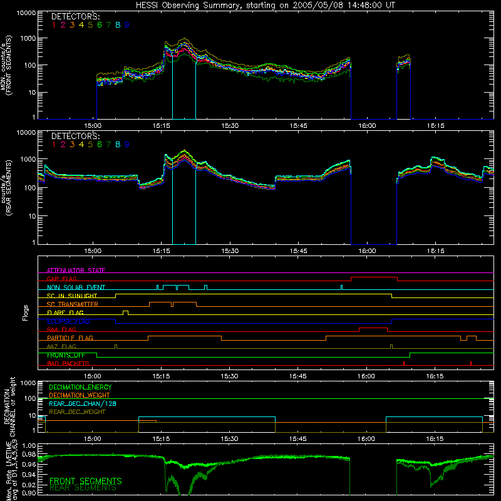The width and height of the screenshot is (501, 501).
Task: Select the REAR_DEC_CHAN/128 legend entry
Action: click(x=83, y=403)
